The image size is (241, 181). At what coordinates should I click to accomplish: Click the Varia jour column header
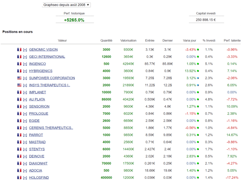tap(190, 41)
